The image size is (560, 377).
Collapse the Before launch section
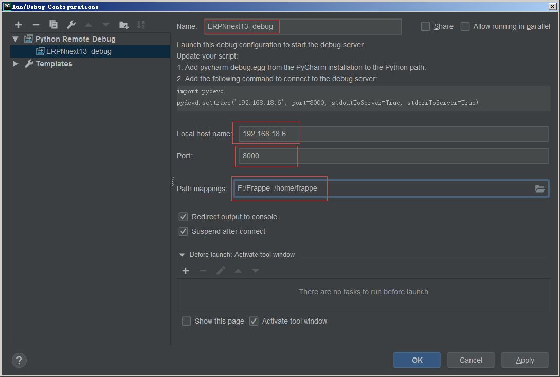182,255
